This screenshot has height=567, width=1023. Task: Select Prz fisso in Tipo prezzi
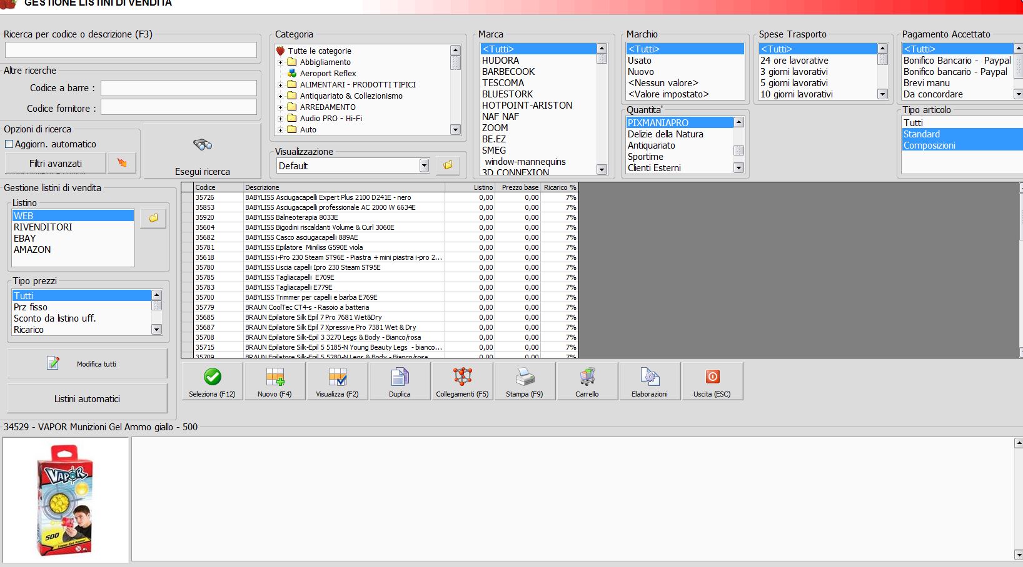point(82,307)
